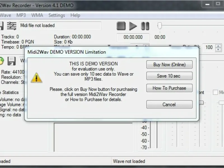This screenshot has height=168, width=224.
Task: Open the Wave menu
Action: [x=5, y=15]
